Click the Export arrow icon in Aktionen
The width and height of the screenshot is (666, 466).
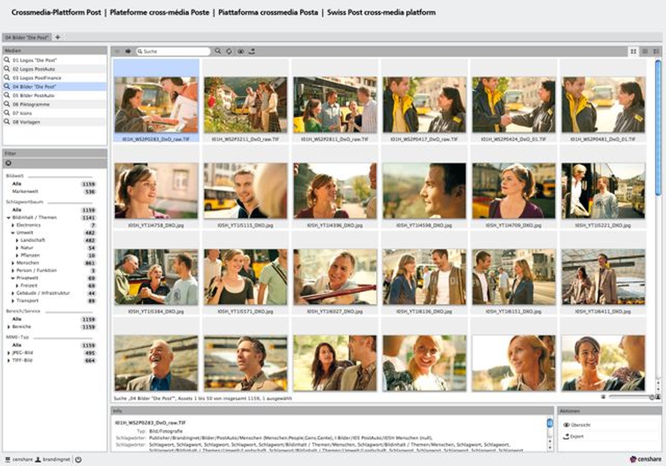566,436
